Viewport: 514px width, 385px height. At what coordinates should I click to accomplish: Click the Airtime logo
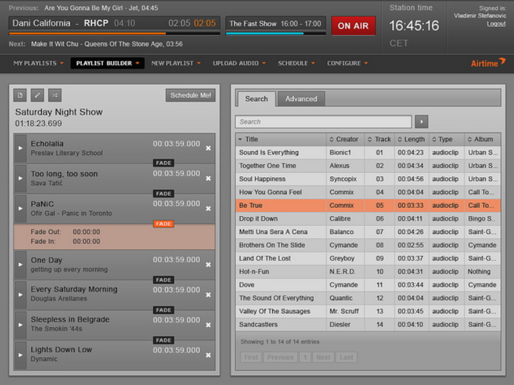[488, 63]
